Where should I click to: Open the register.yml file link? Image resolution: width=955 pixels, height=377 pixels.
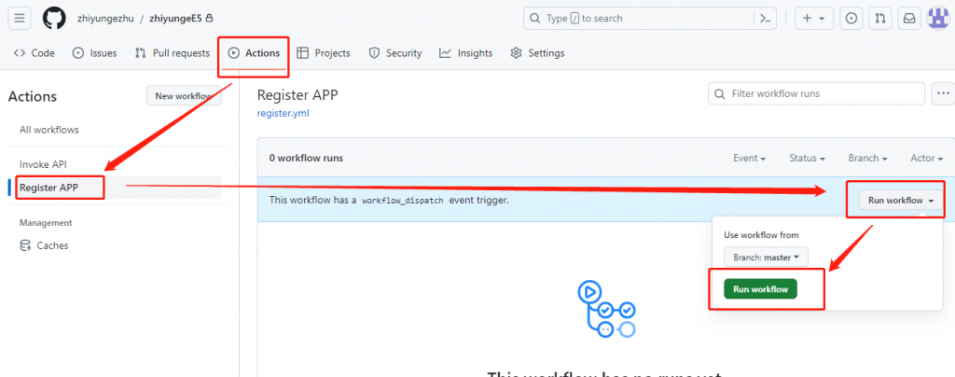283,114
